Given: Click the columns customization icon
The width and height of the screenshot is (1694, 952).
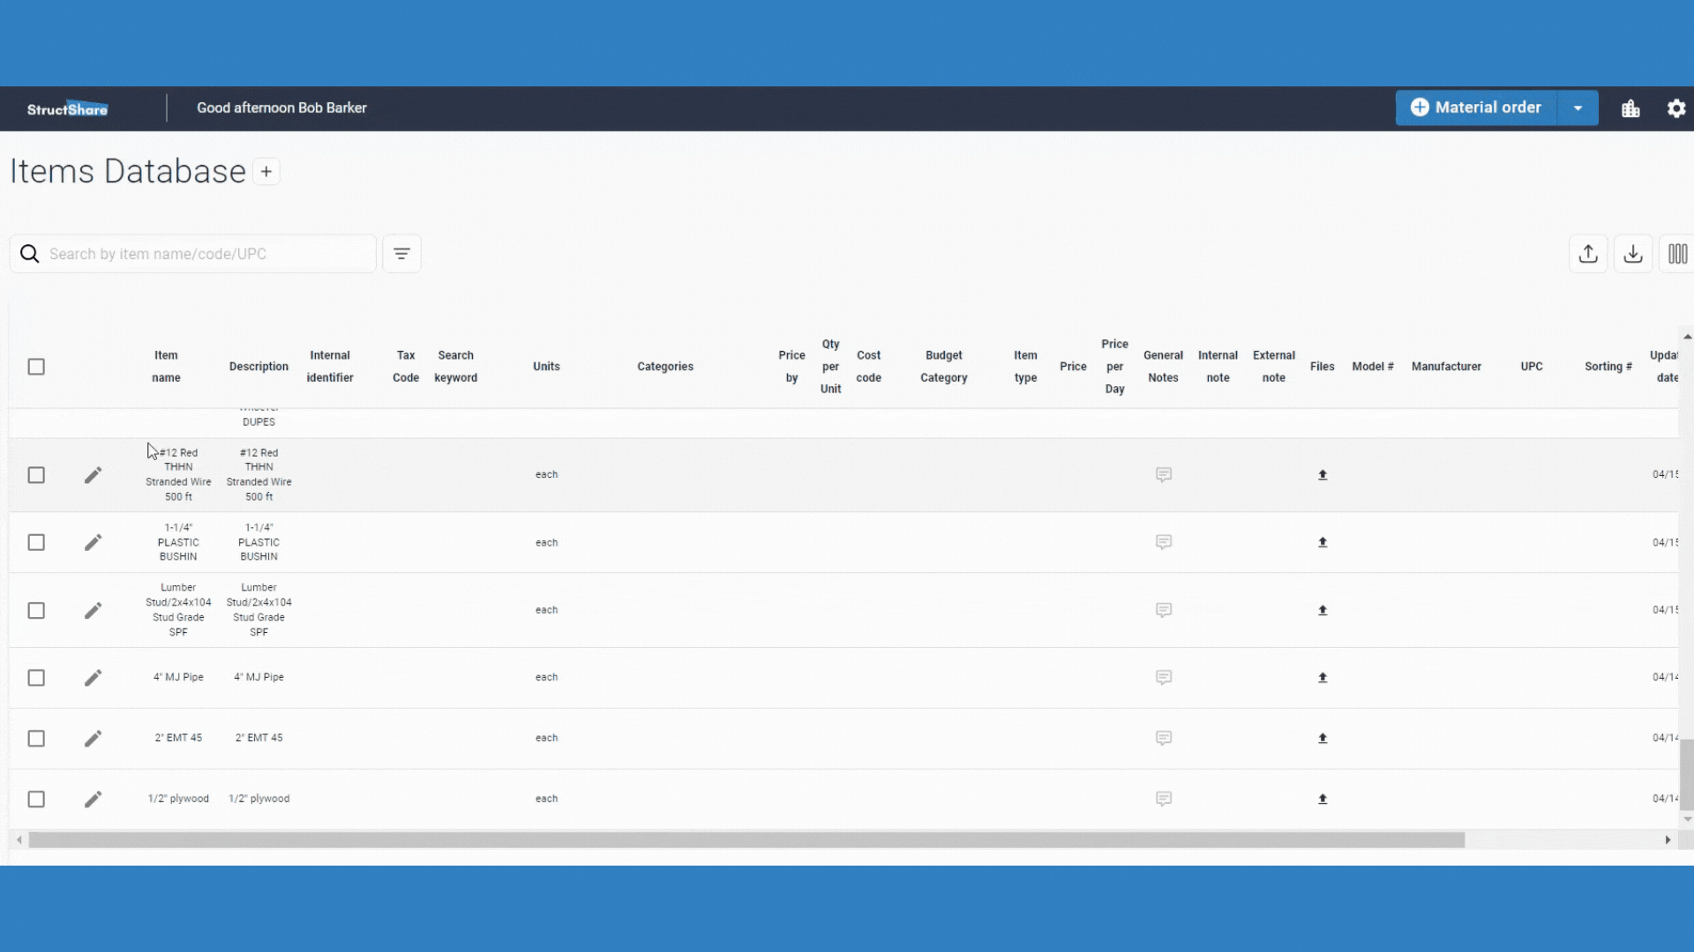Looking at the screenshot, I should pyautogui.click(x=1678, y=253).
